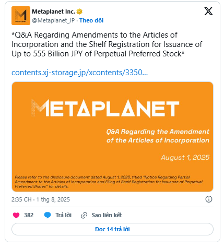Image resolution: width=224 pixels, height=249 pixels.
Task: Open the orange Metaplanet Q&A image
Action: click(112, 137)
